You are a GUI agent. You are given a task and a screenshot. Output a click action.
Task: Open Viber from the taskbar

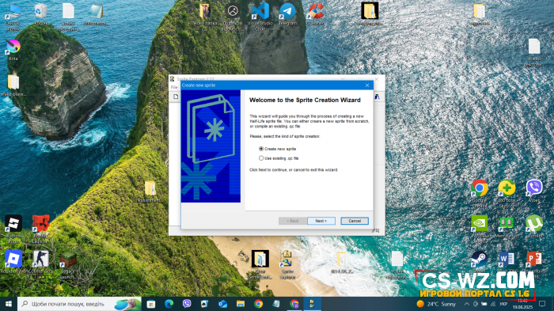pos(187,304)
